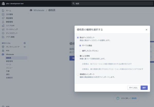This screenshot has width=154, height=107.
Task: Select バリエーションを組み合わせる radio option
Action: click(80, 69)
